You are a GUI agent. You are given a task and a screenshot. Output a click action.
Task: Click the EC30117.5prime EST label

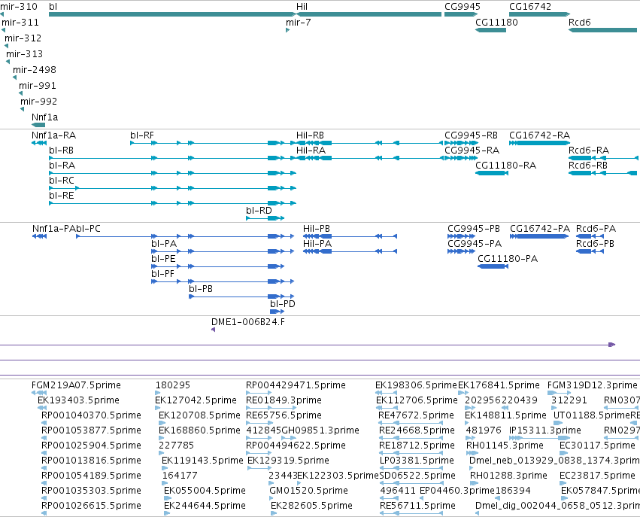[x=598, y=446]
